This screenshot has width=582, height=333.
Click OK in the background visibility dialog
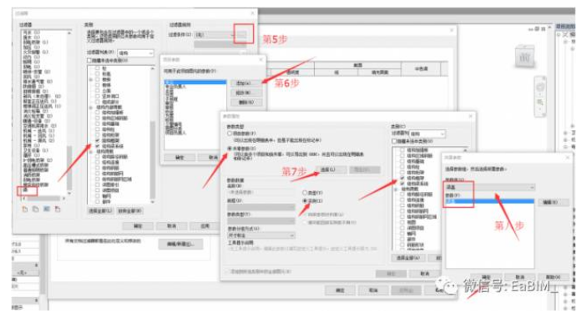point(340,290)
